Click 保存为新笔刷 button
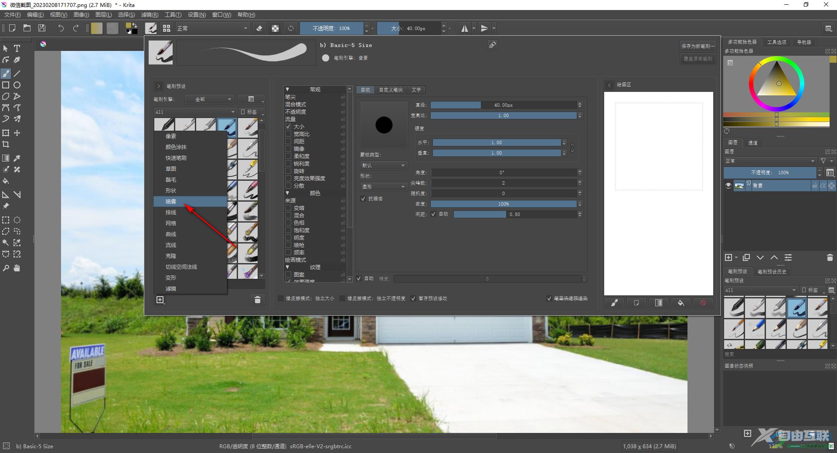This screenshot has height=453, width=837. tap(698, 46)
